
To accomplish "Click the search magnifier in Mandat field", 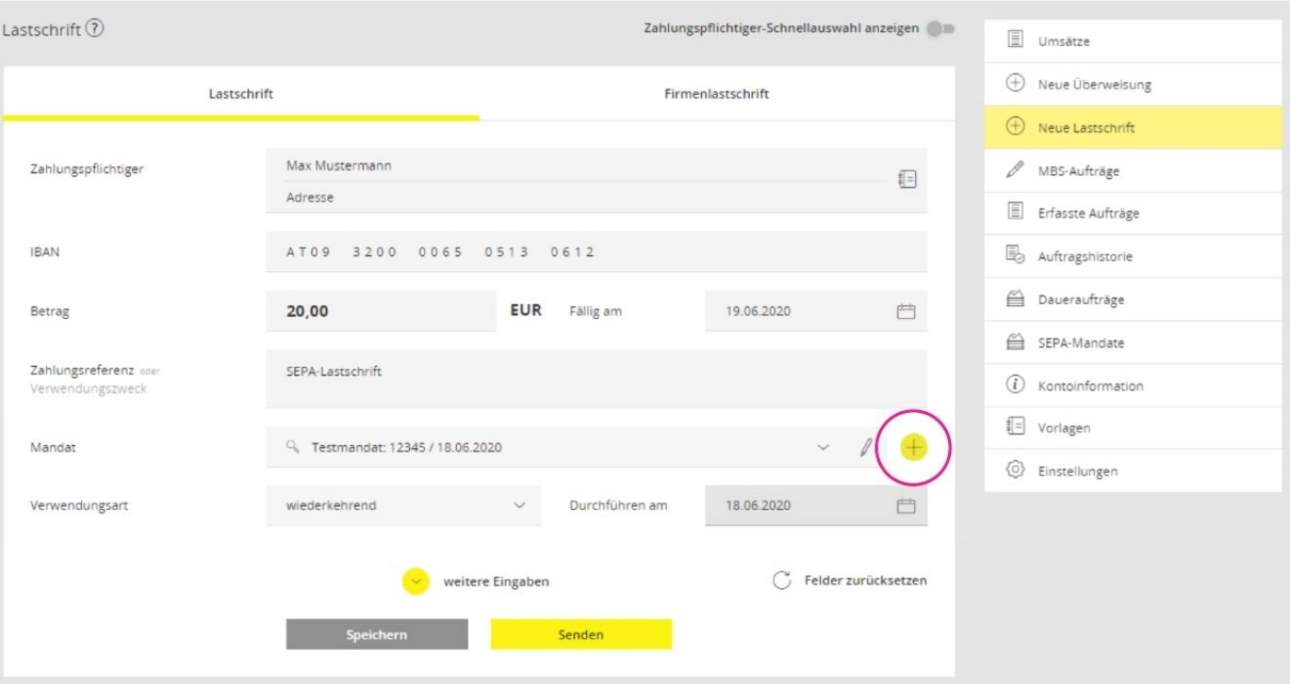I will 292,447.
